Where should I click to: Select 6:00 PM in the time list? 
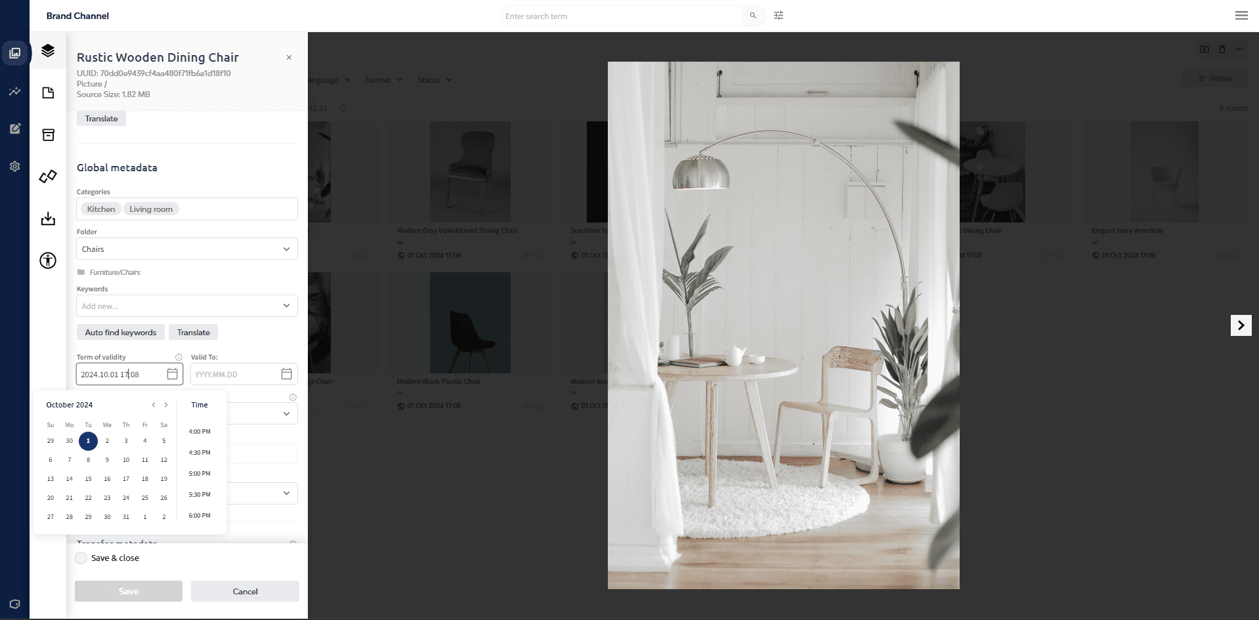(x=200, y=516)
